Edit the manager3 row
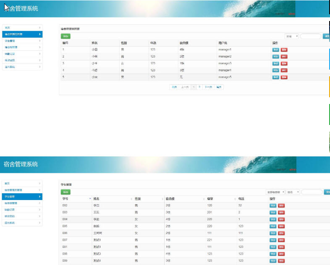Screen dimensions: 330x265 pos(276,63)
